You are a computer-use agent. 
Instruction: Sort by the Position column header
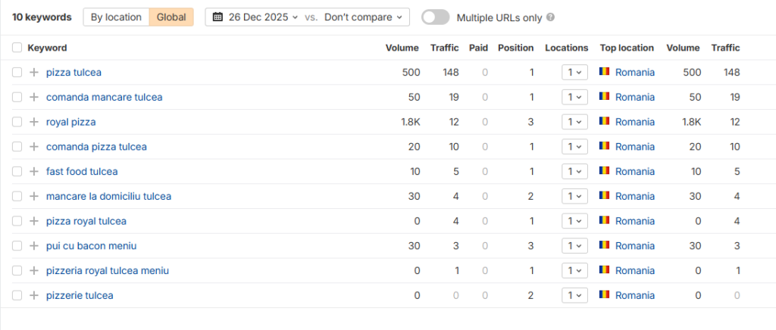[515, 48]
